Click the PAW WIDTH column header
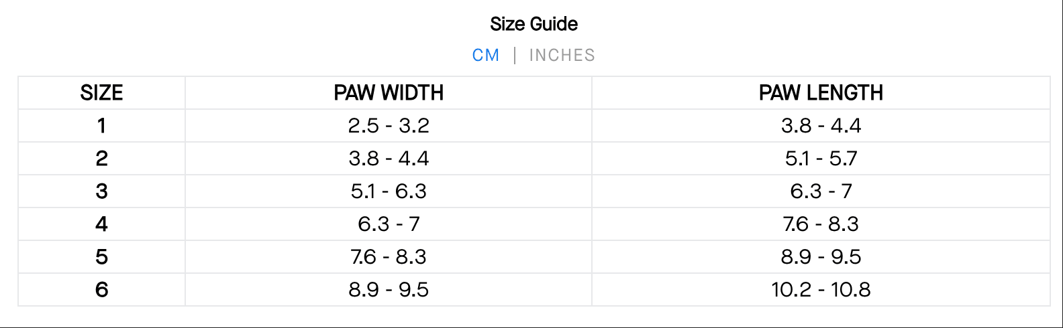 click(389, 93)
